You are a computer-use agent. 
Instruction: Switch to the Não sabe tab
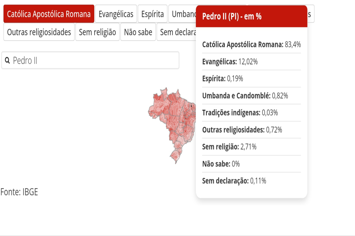click(x=138, y=32)
